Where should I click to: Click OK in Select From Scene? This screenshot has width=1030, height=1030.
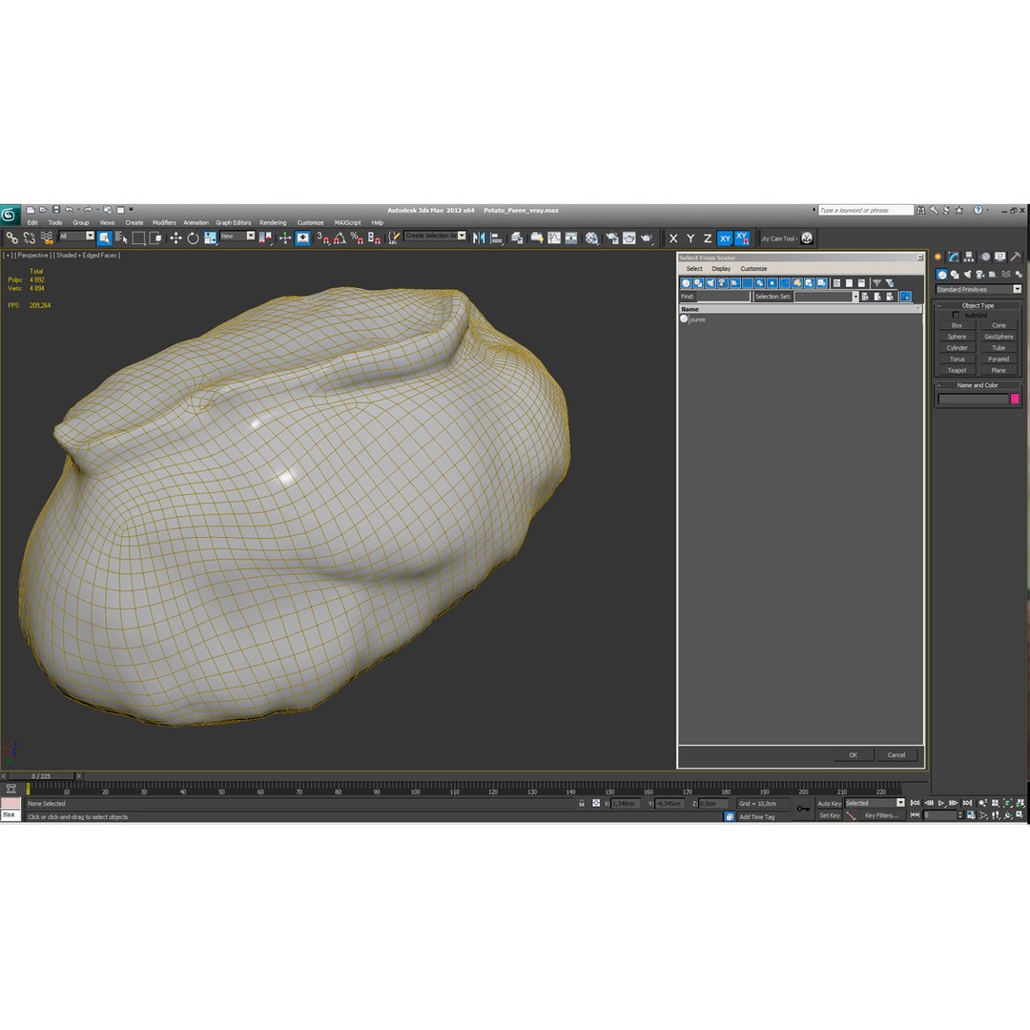(854, 754)
